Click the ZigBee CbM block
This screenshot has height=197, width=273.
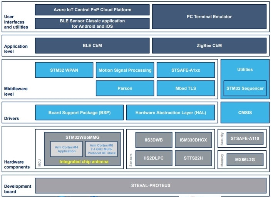tap(209, 45)
